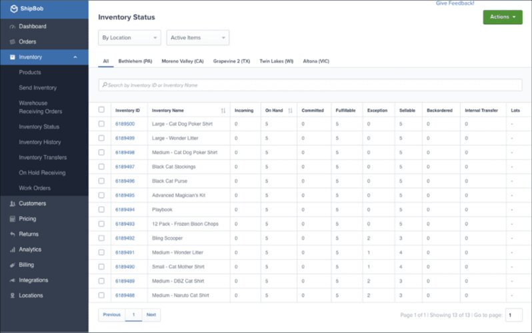Click the Customers people icon

12,203
